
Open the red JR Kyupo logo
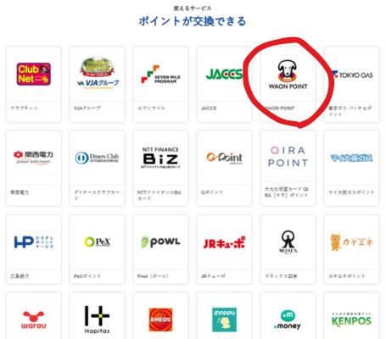point(224,242)
